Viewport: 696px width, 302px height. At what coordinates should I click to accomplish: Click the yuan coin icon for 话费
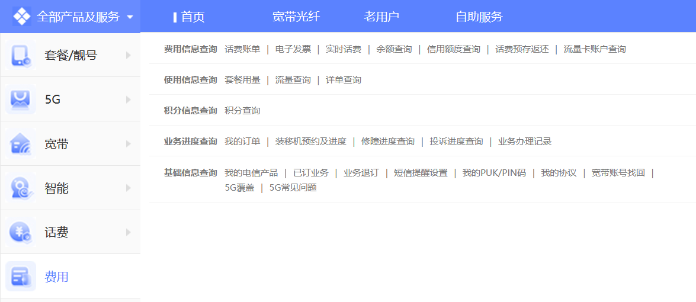[20, 232]
